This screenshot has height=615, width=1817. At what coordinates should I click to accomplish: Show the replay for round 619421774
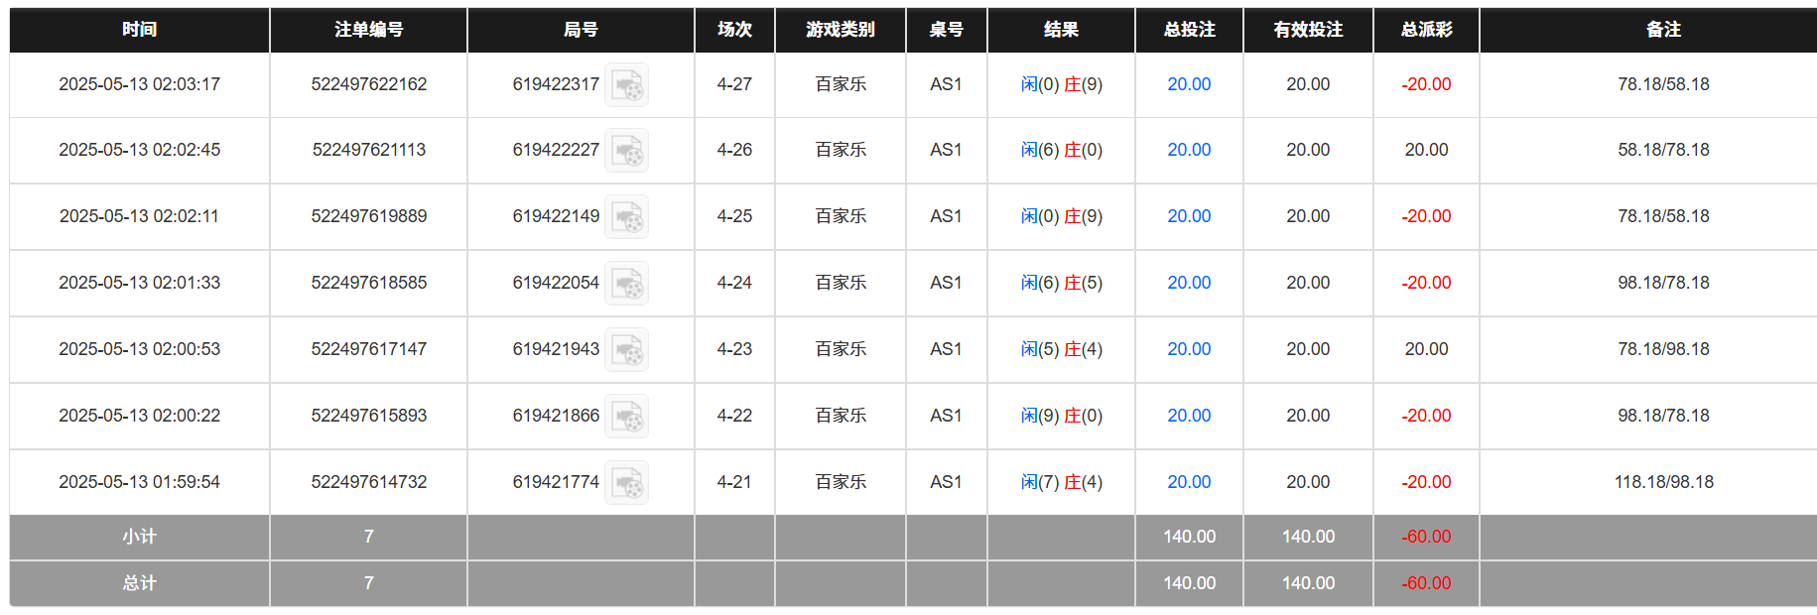pos(627,483)
